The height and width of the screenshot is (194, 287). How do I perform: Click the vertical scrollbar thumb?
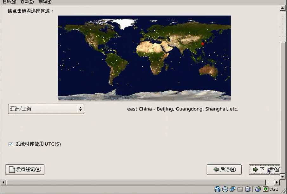283,107
